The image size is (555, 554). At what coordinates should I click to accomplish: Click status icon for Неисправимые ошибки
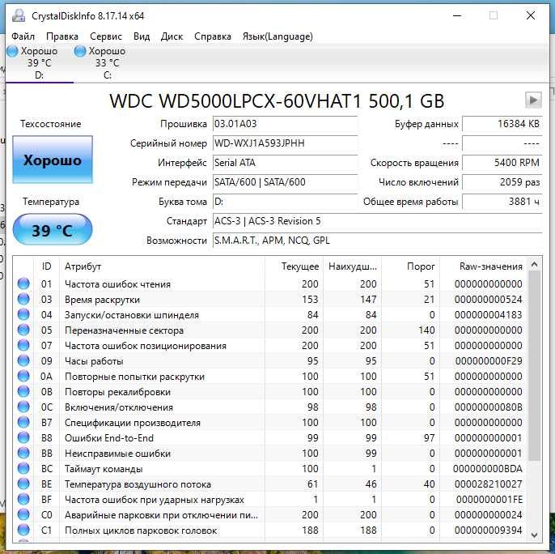(x=23, y=453)
